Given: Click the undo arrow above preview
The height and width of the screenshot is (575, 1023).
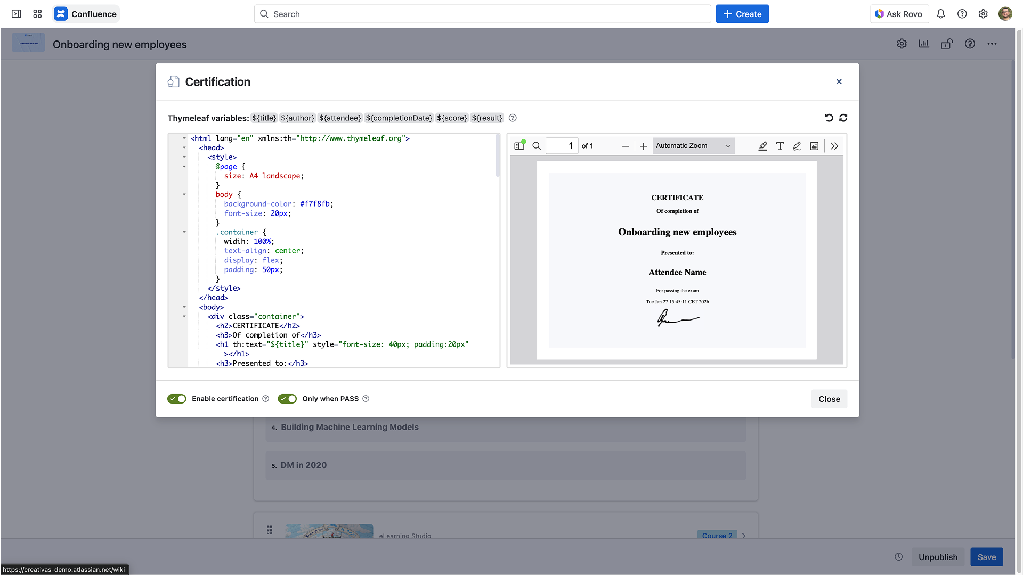Looking at the screenshot, I should tap(829, 118).
